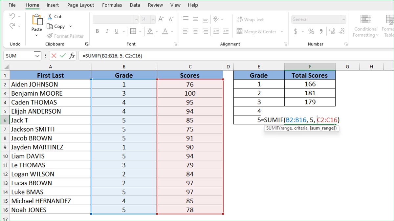Open the Fill Color swatch

pyautogui.click(x=151, y=31)
